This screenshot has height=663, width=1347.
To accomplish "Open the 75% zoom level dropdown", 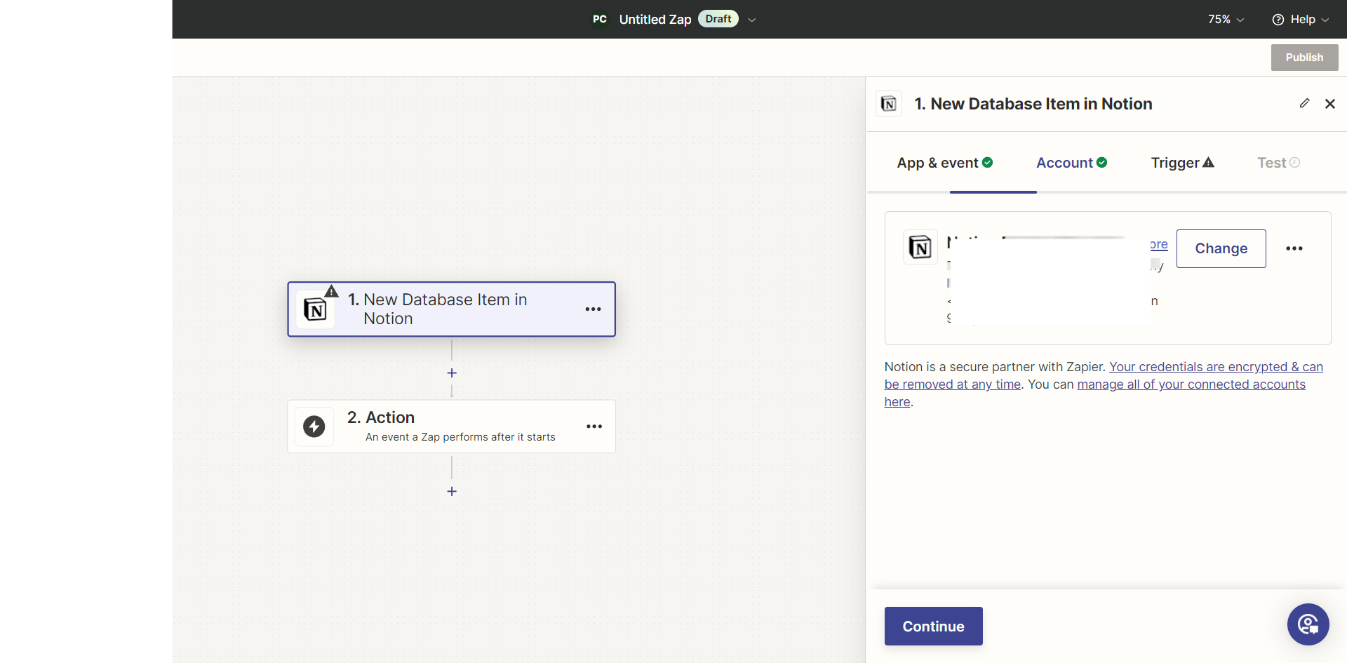I will click(1226, 20).
